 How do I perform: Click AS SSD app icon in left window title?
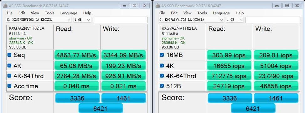(x=5, y=6)
